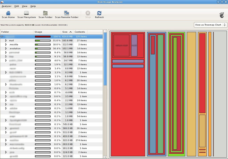The width and height of the screenshot is (228, 159).
Task: Expand the 58.8 MB folder row
Action: click(6, 53)
